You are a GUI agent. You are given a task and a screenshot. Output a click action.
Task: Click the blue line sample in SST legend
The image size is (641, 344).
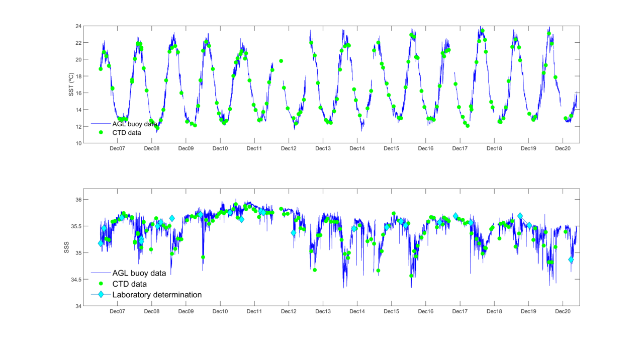(x=101, y=123)
